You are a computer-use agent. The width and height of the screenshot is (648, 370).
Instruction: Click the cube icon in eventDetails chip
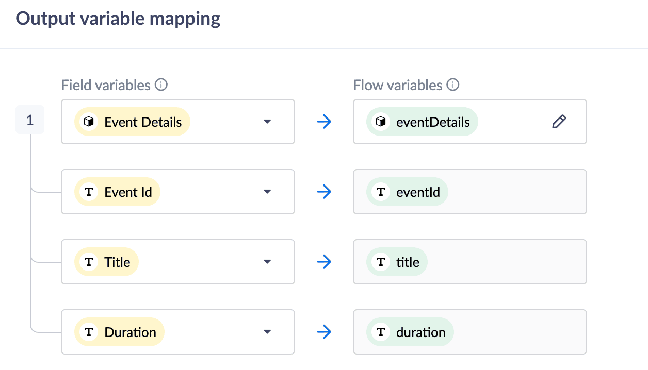381,122
